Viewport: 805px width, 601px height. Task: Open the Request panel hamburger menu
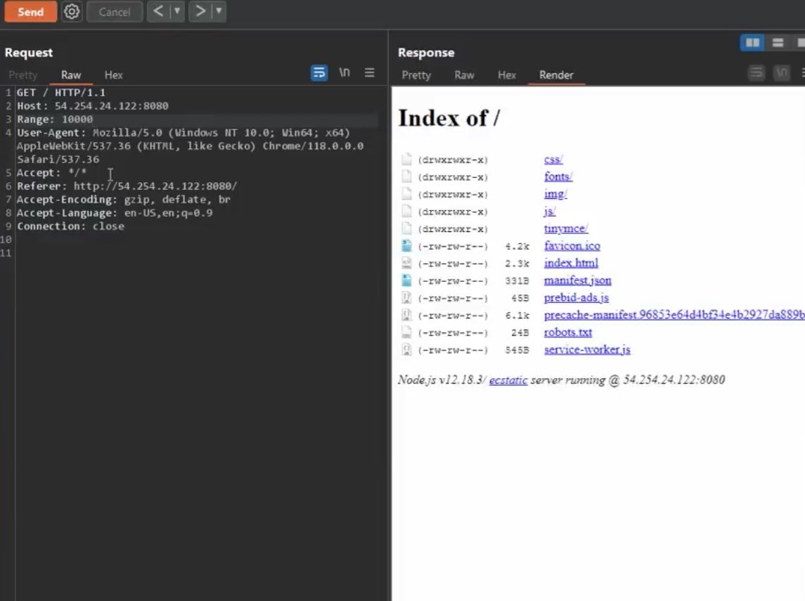tap(370, 73)
